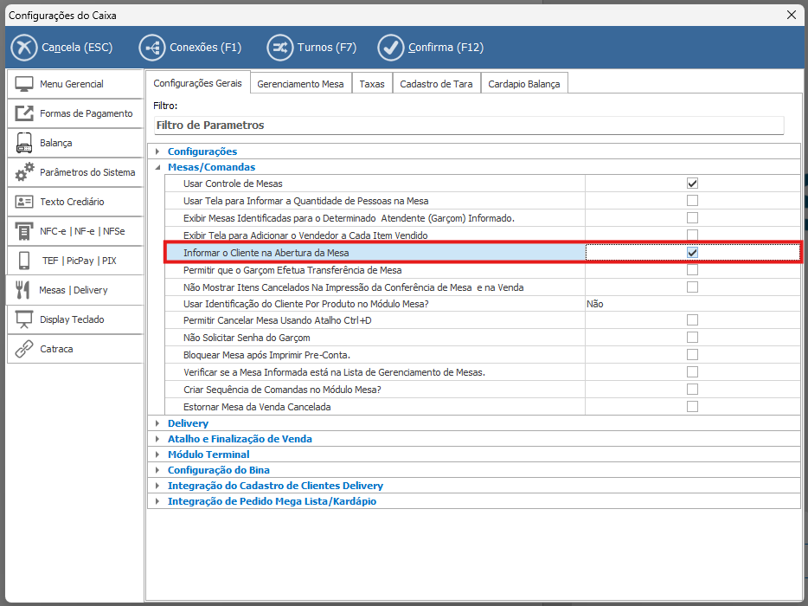Open Parâmetros do Sistema gears icon
This screenshot has width=808, height=606.
coord(24,172)
